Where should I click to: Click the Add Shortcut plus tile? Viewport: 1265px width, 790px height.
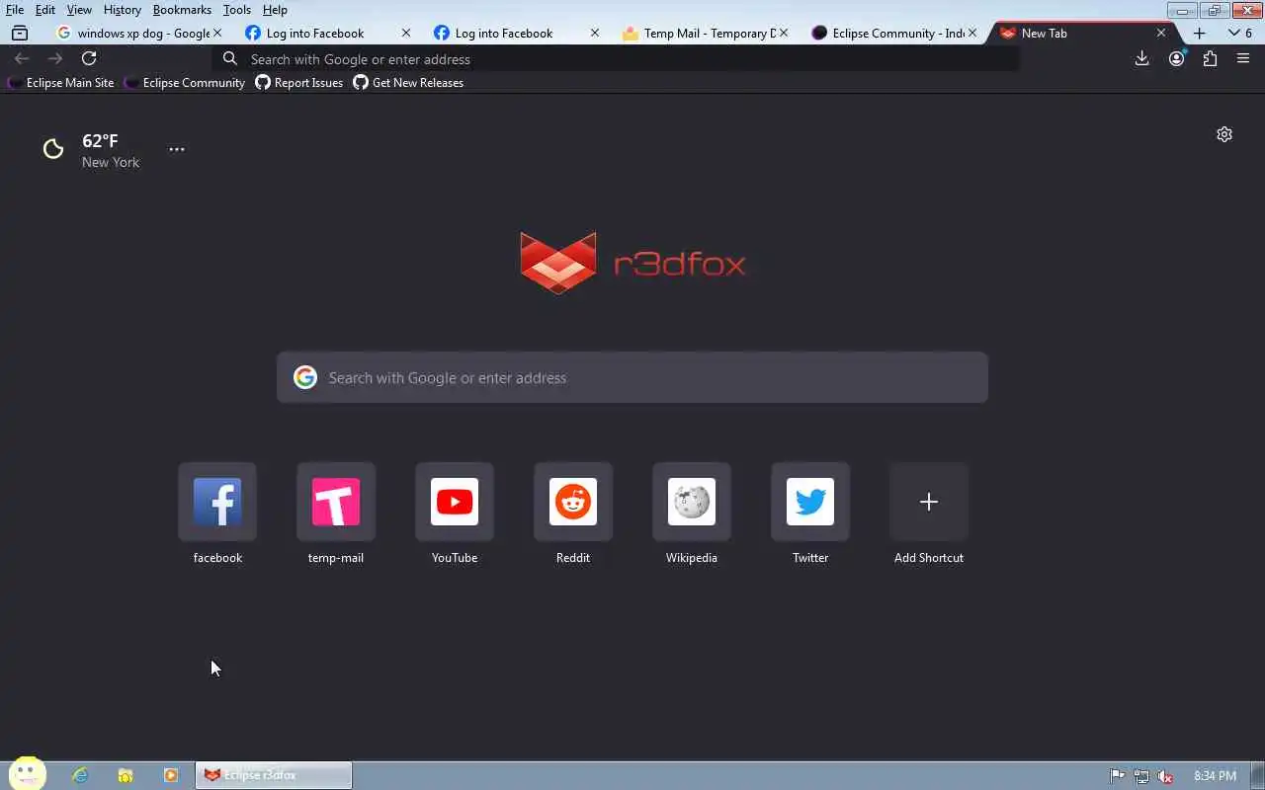[929, 502]
